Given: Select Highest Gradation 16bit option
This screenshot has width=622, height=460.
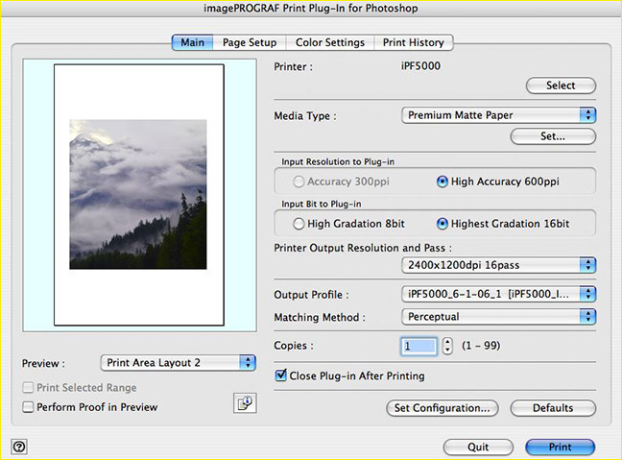Looking at the screenshot, I should (443, 224).
